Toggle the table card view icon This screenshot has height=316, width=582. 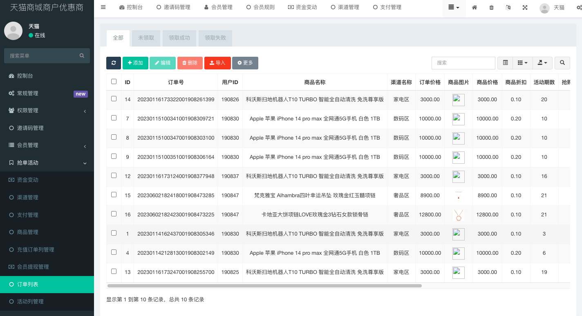505,63
